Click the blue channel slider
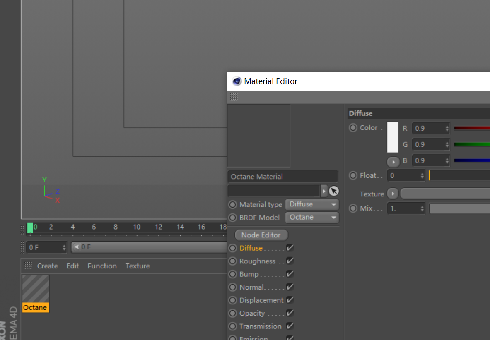The width and height of the screenshot is (490, 340). pos(472,160)
